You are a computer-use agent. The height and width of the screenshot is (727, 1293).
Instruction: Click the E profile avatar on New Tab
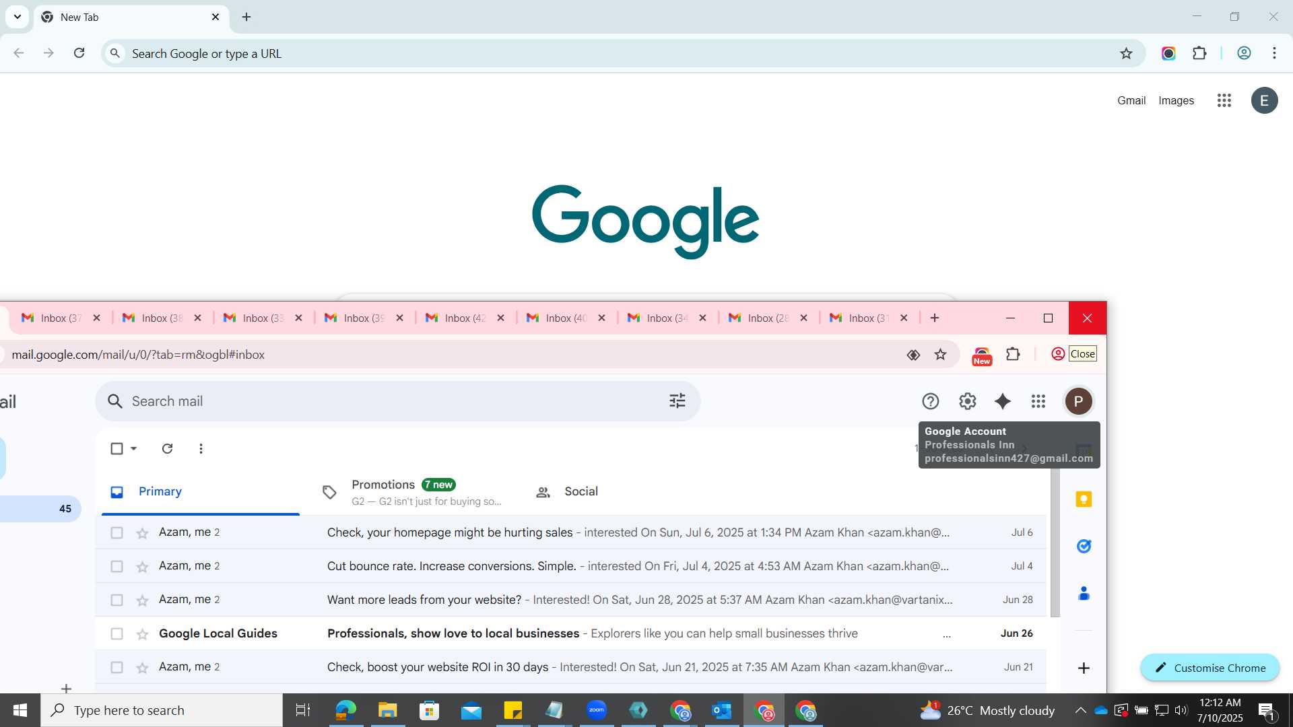pos(1264,100)
